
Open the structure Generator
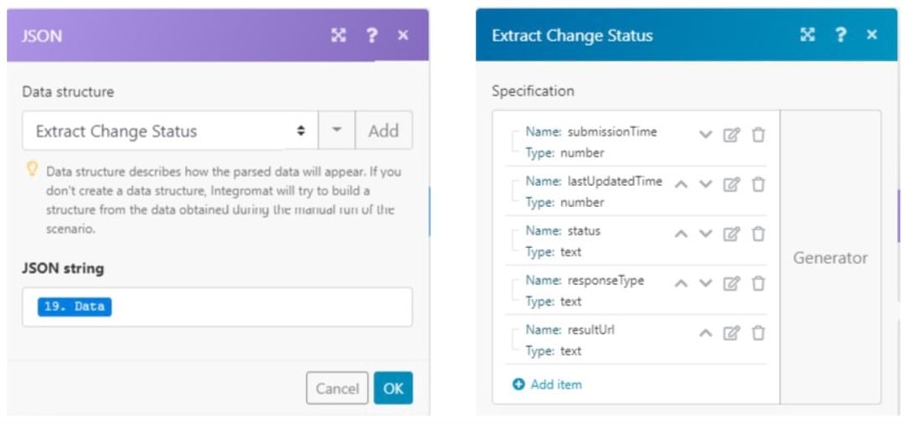(830, 257)
